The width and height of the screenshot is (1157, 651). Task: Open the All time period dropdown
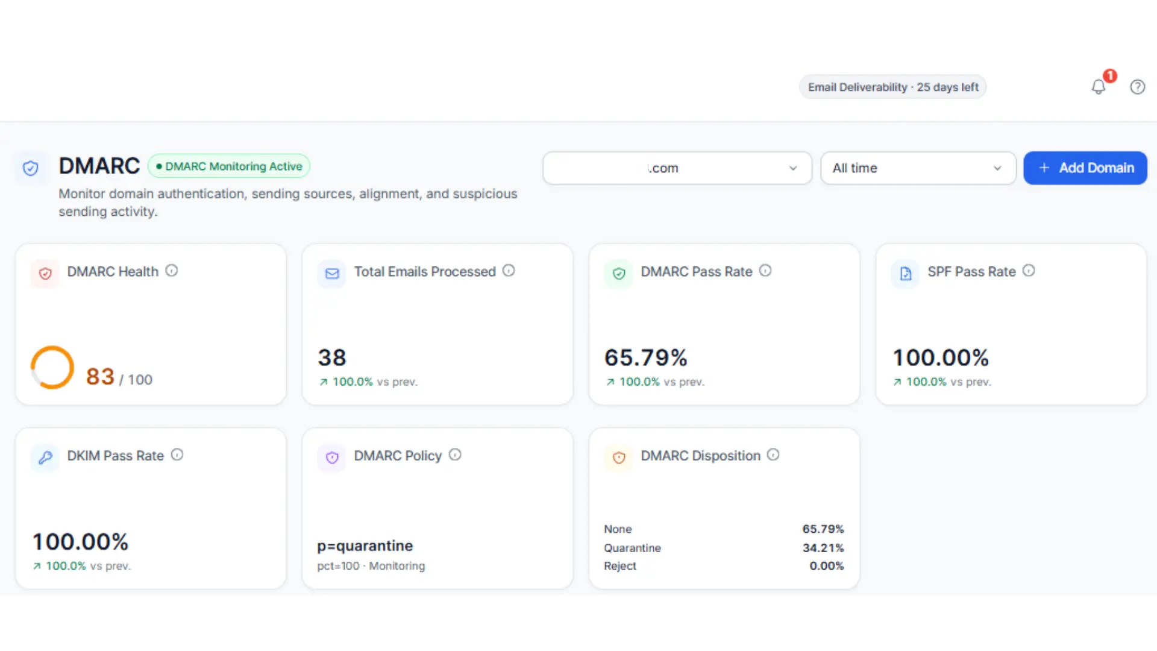[x=918, y=168]
